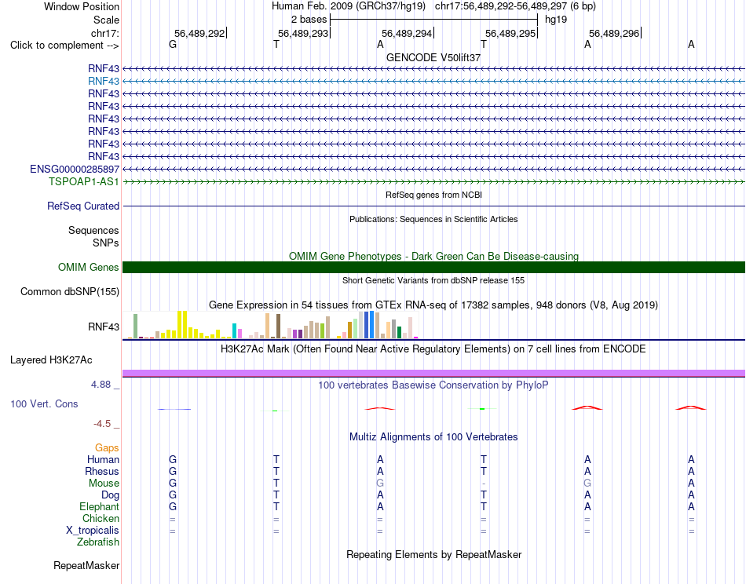Open the GTEx Gene Expression track title

[x=433, y=305]
